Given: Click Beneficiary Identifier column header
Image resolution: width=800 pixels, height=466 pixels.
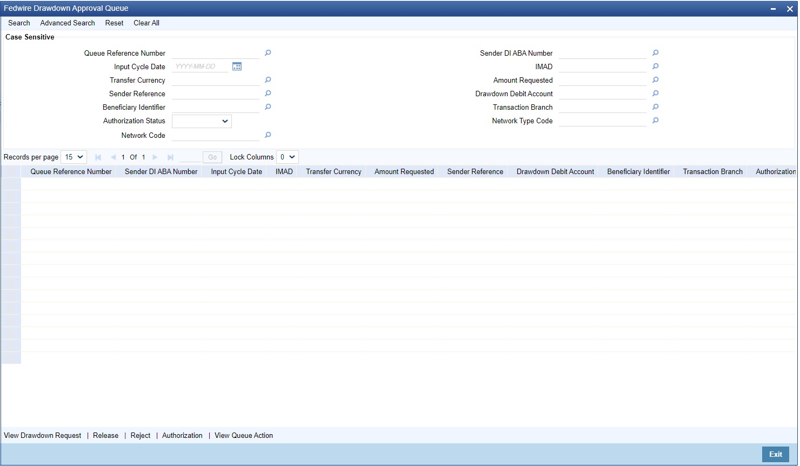Looking at the screenshot, I should [638, 171].
